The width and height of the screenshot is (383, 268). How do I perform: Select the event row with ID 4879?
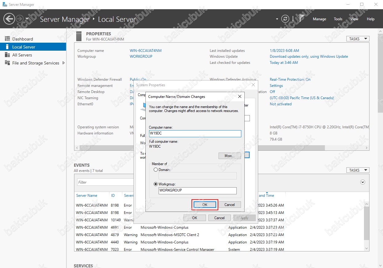[x=219, y=235]
